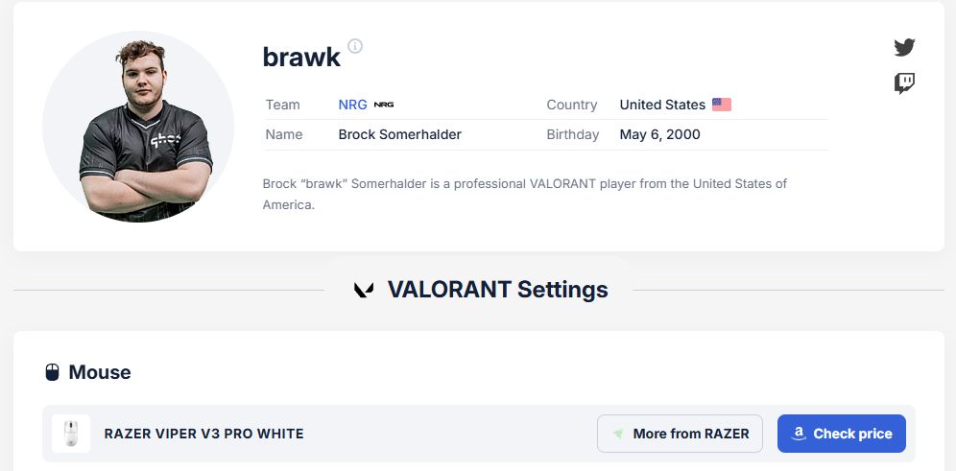Viewport: 956px width, 471px height.
Task: Click the United States flag icon
Action: 722,105
